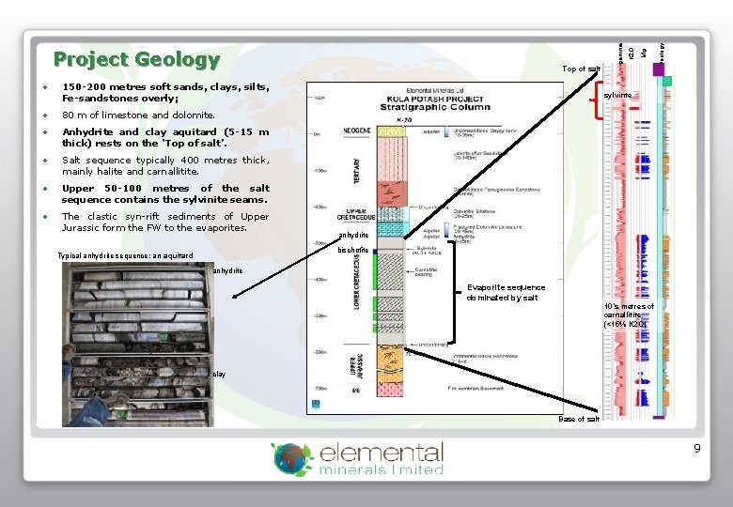This screenshot has width=733, height=507.
Task: Click the bullet "The clastic syn-rift sediments"
Action: 165,223
